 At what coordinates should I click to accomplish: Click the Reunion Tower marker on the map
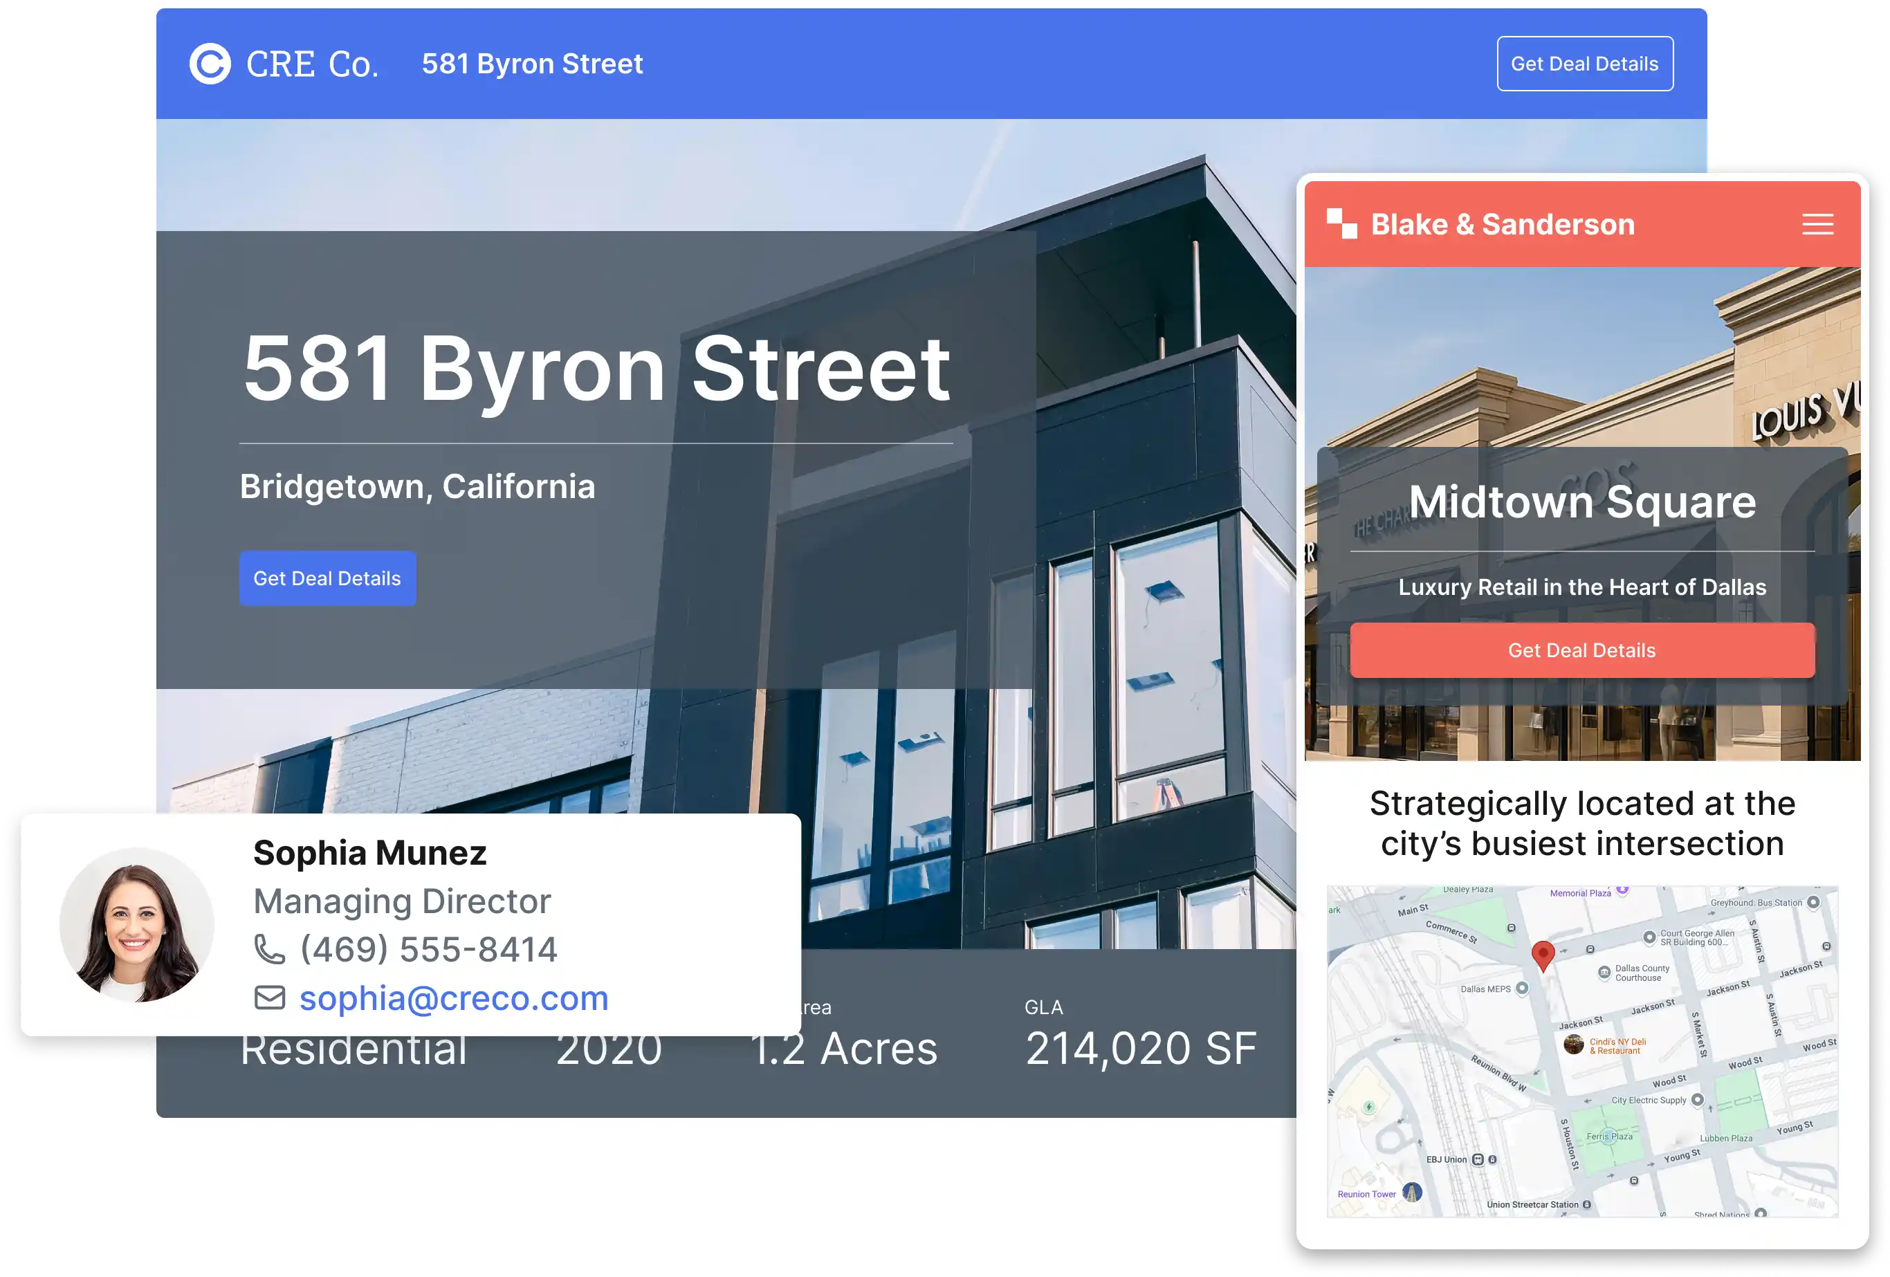[1413, 1193]
